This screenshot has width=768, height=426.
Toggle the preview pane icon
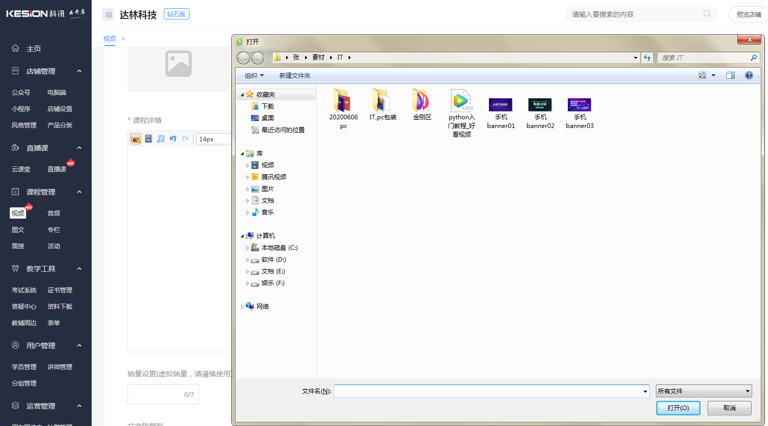point(731,75)
